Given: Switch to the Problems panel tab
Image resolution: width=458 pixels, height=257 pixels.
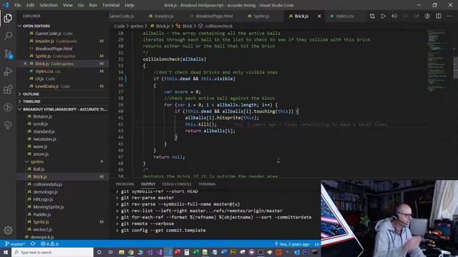Looking at the screenshot, I should click(x=125, y=184).
